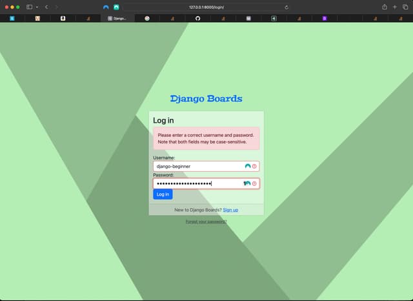
Task: Click the Password input field
Action: click(206, 183)
